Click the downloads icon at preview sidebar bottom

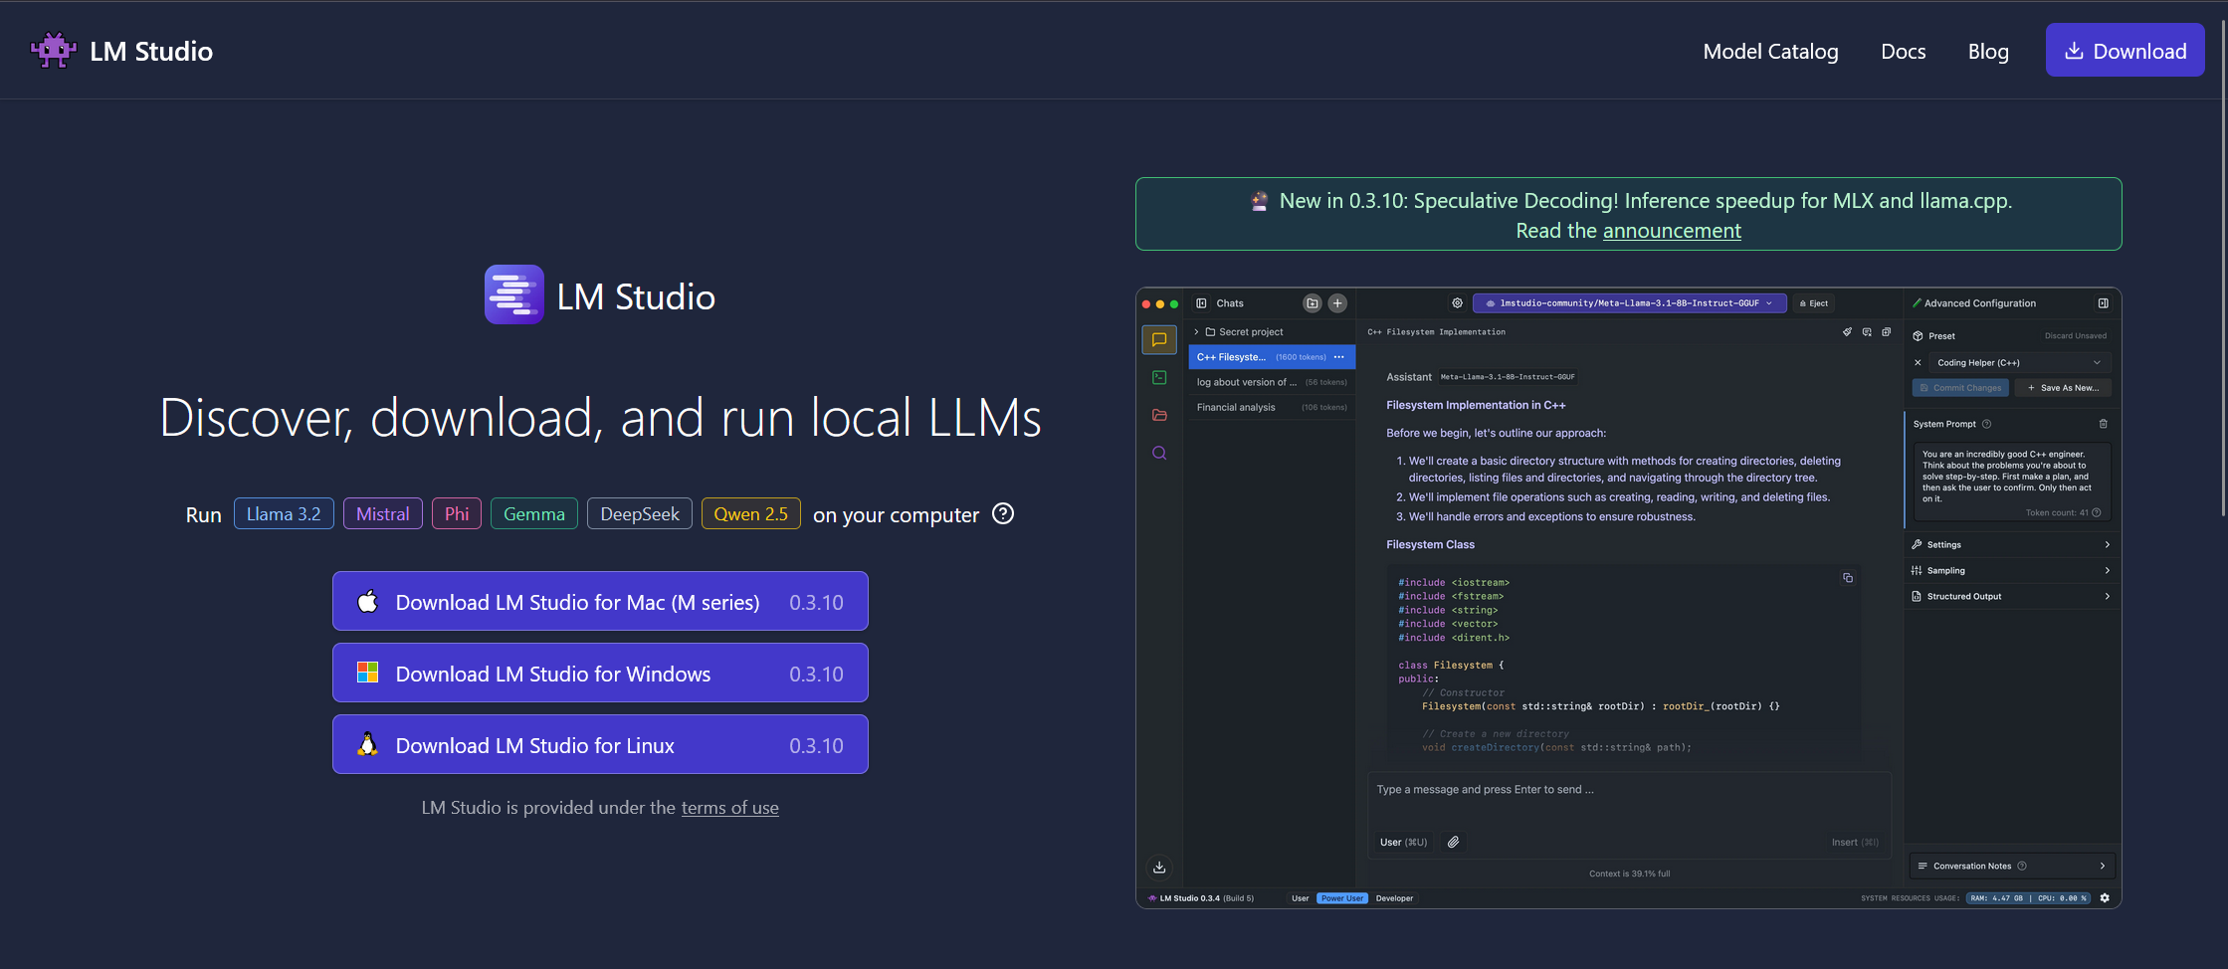1159,868
